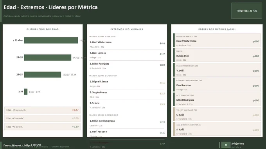Select the Edad → Score comb. row
The image size is (266, 149).
click(x=42, y=110)
